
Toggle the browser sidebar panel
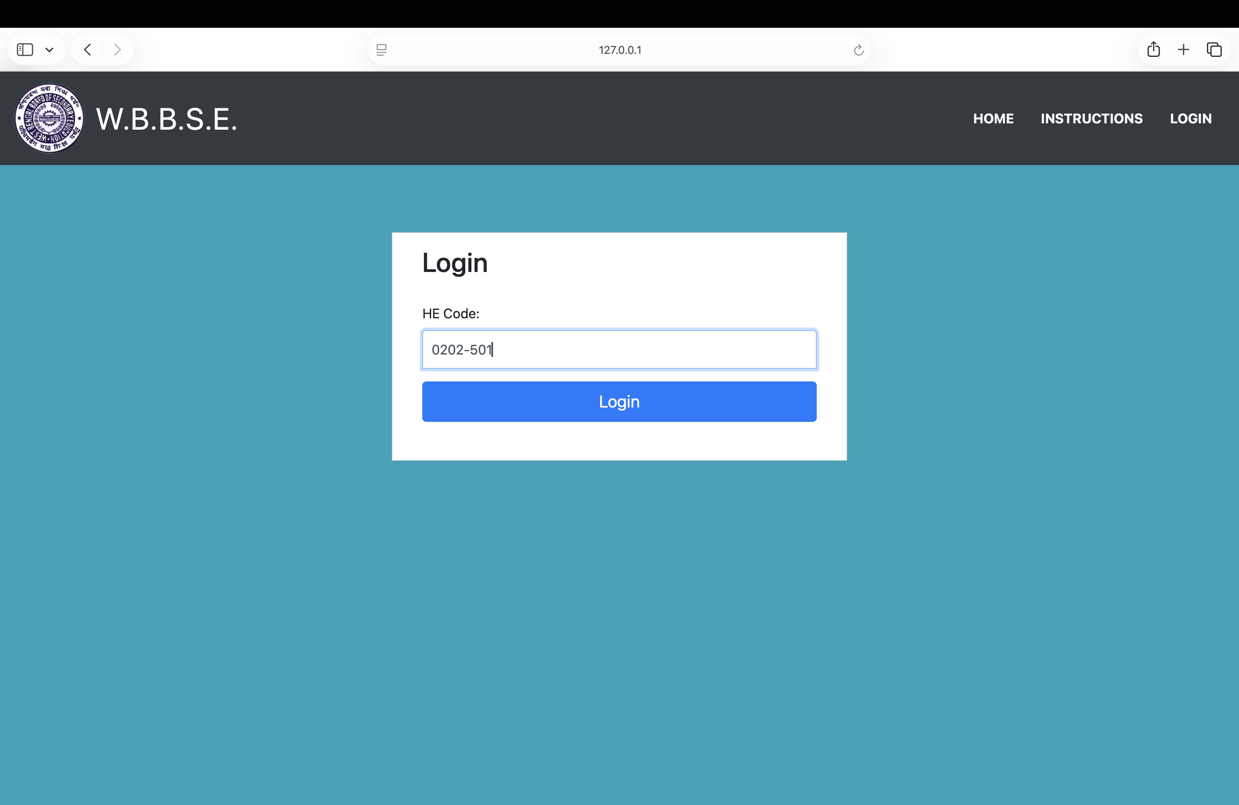point(24,49)
